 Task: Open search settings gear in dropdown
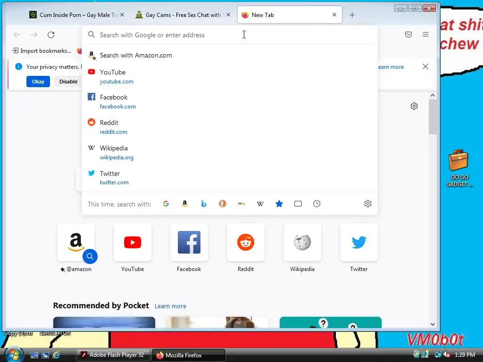(x=368, y=204)
